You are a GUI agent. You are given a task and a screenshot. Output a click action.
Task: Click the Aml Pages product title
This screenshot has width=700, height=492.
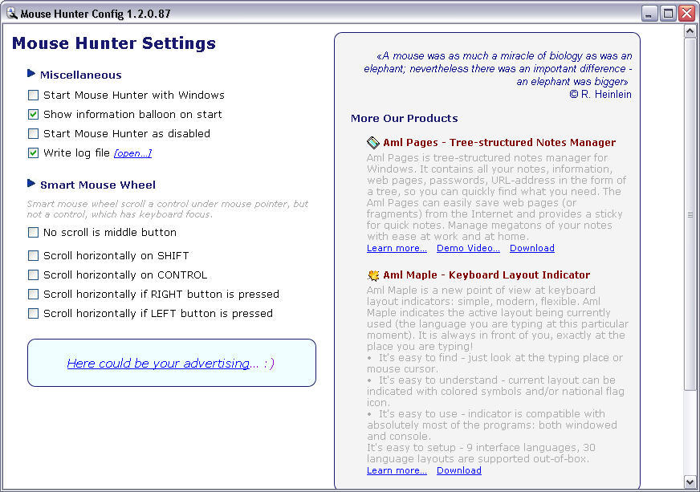click(499, 142)
